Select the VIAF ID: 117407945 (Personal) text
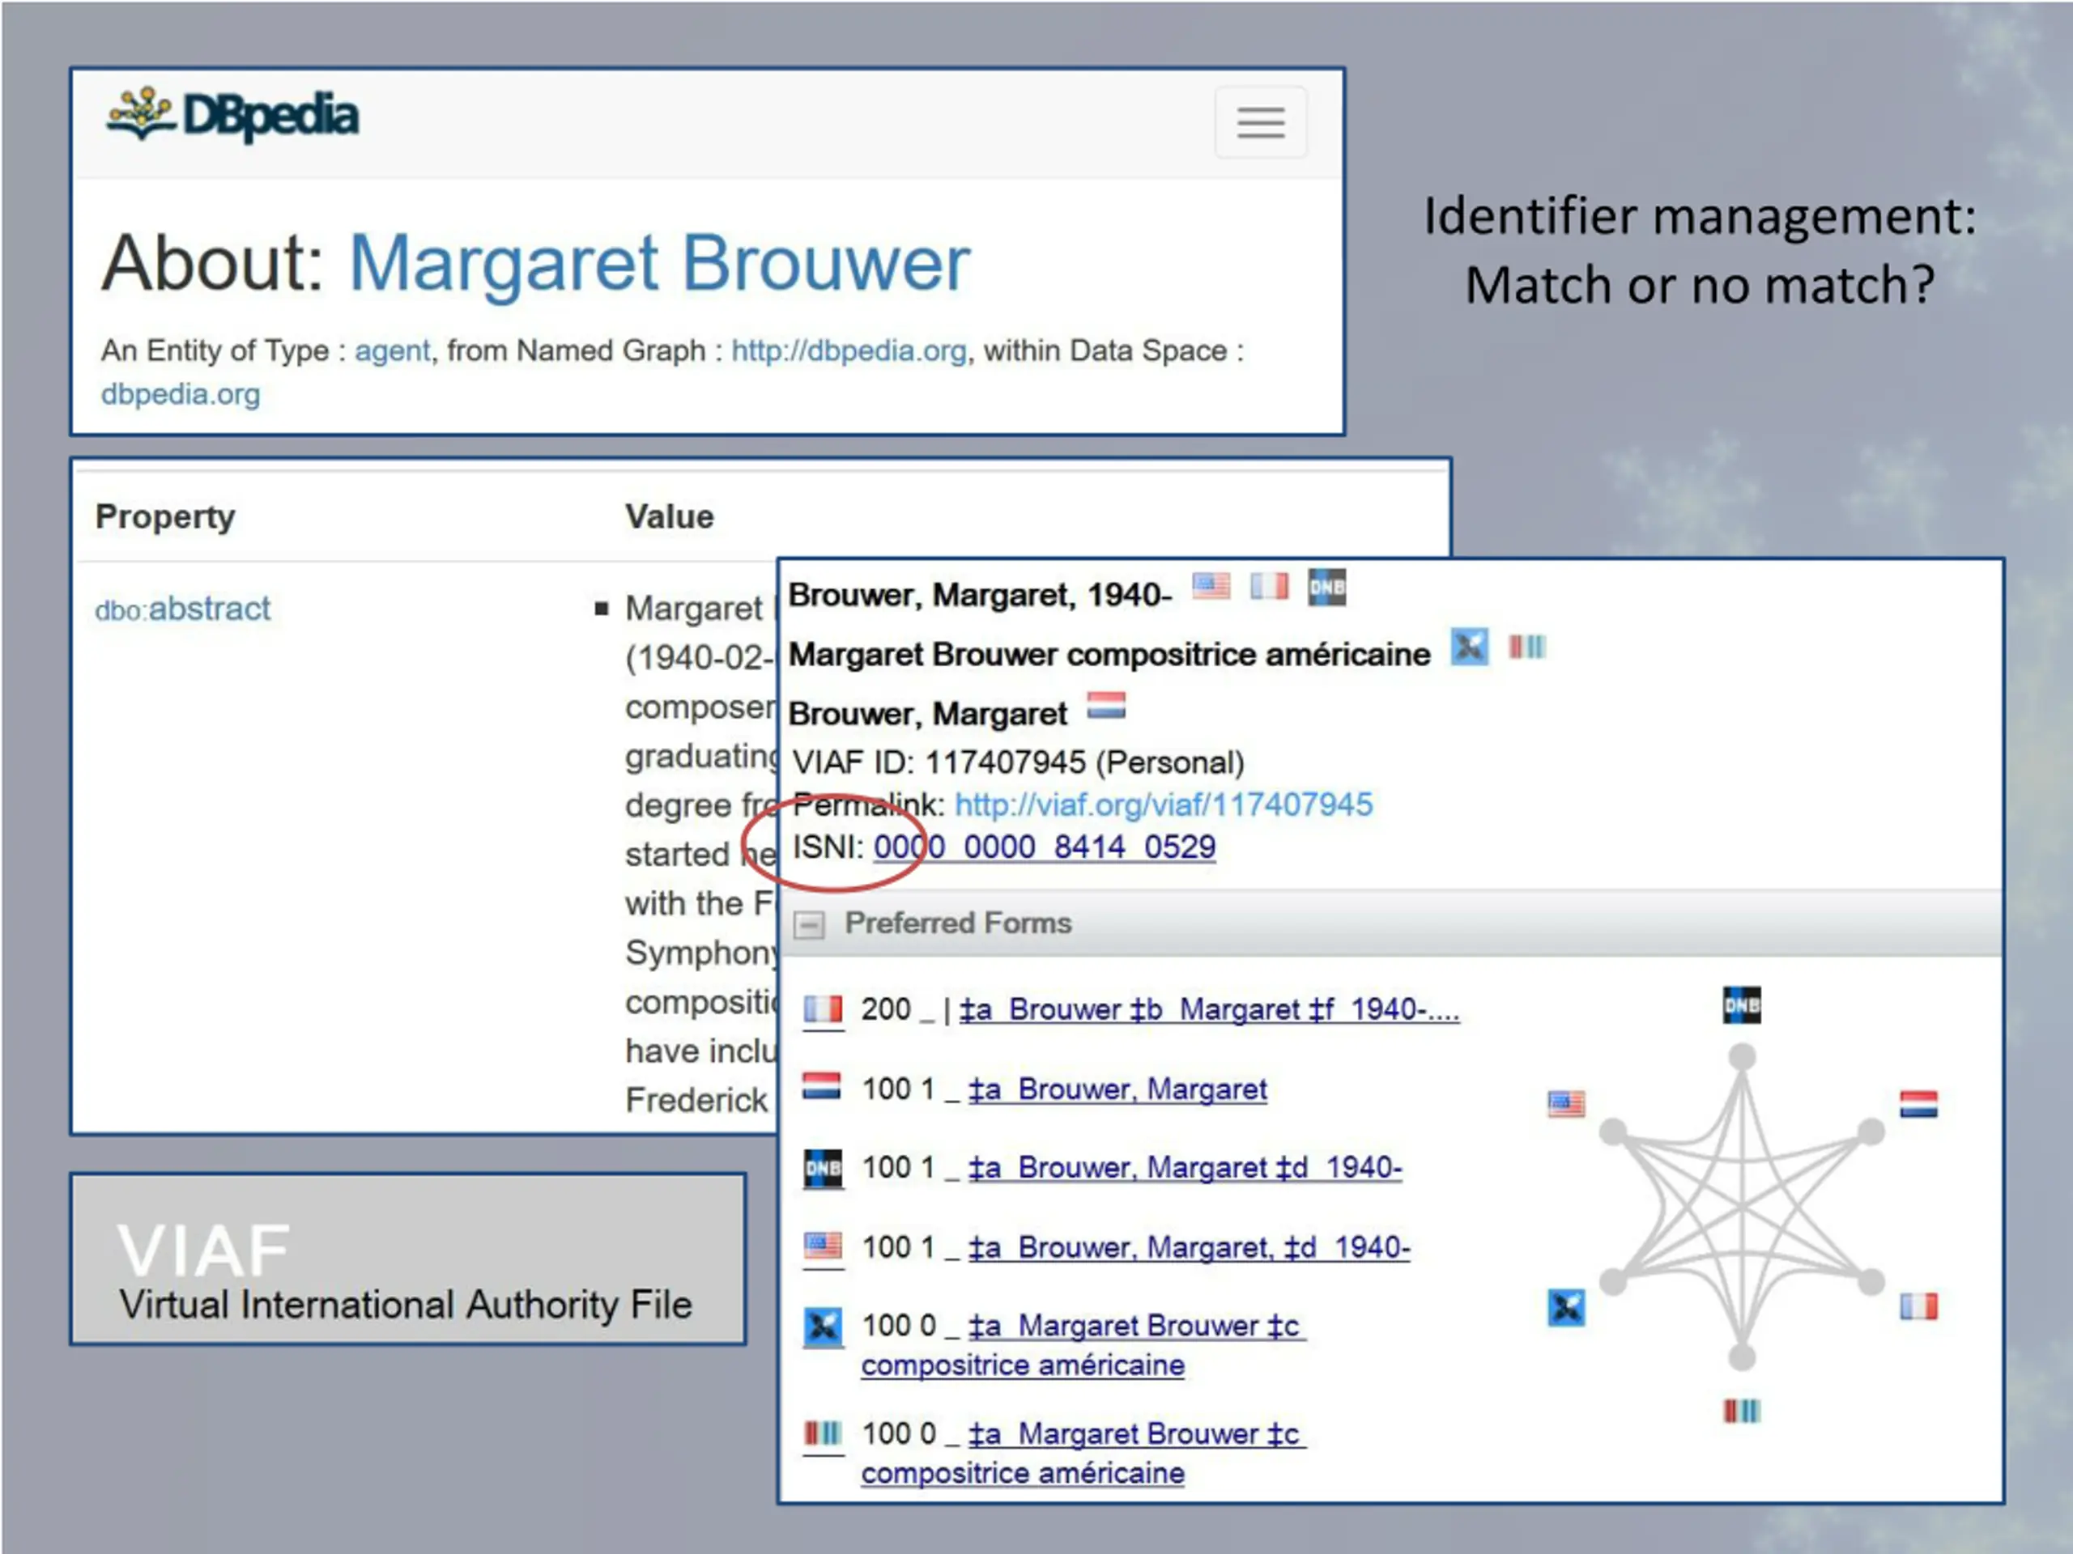2073x1554 pixels. [x=1019, y=762]
